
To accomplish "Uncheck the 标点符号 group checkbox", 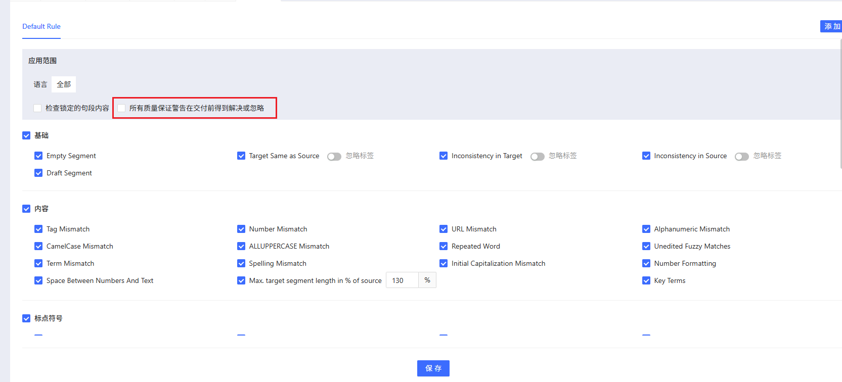I will (x=26, y=318).
